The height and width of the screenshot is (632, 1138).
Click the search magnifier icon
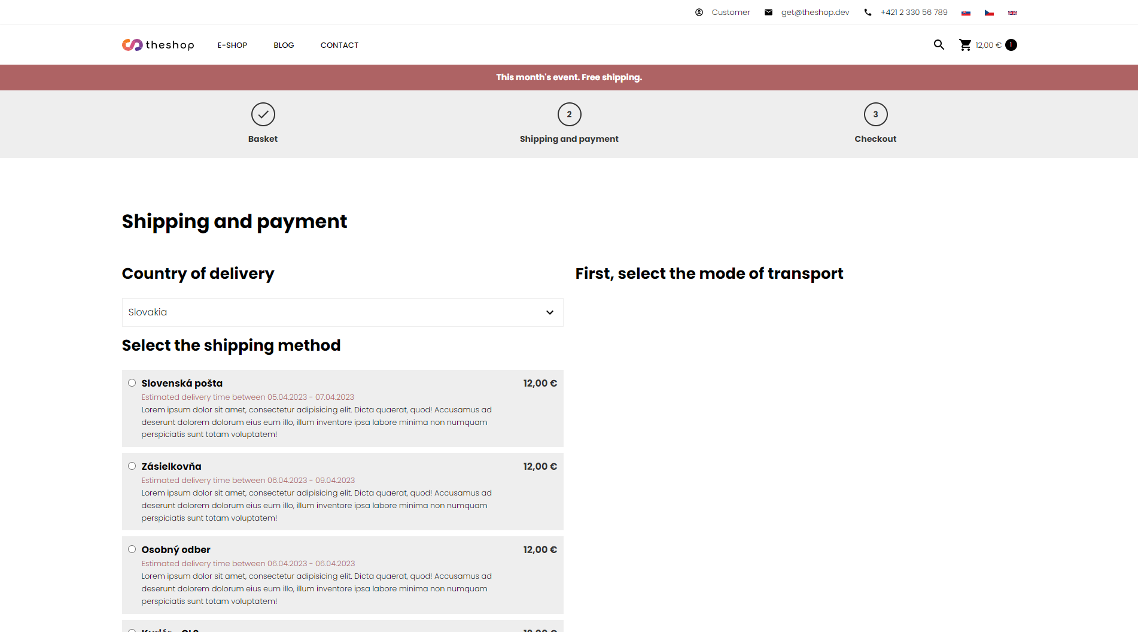tap(939, 45)
